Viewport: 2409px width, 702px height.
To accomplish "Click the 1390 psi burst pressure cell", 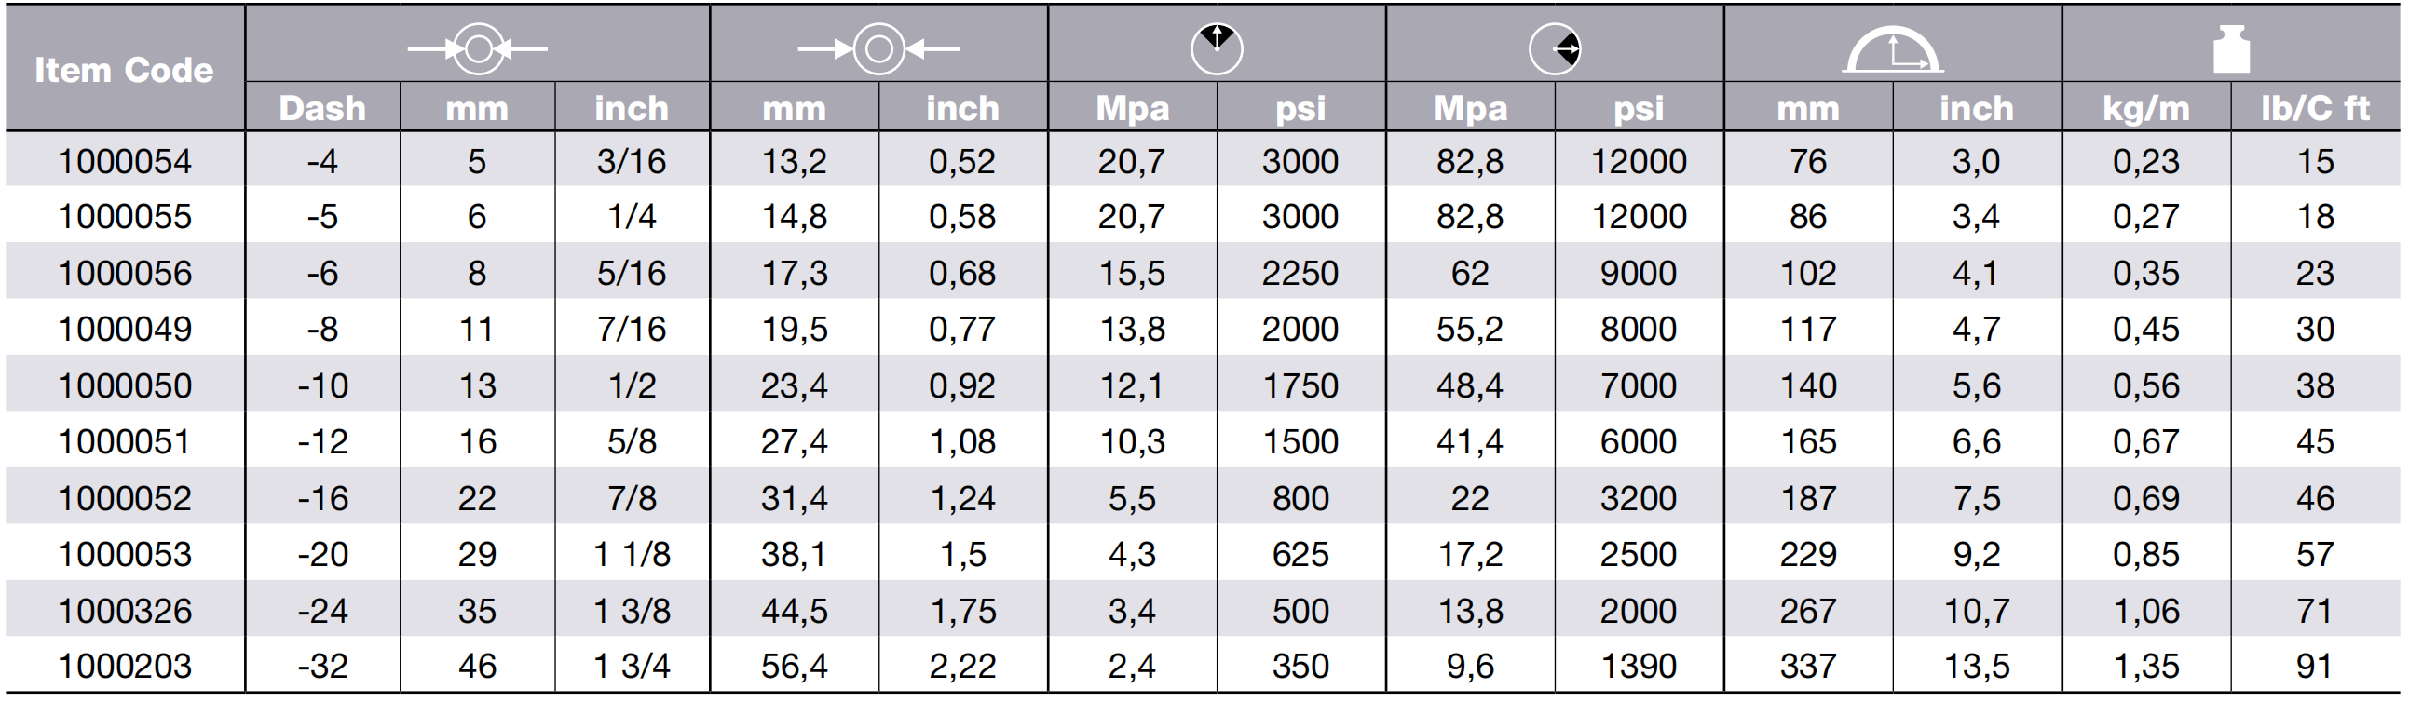I will (x=1639, y=666).
